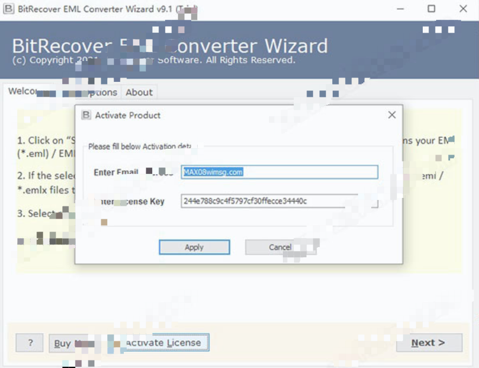Click the Activate Product dialog logo icon

[x=86, y=115]
